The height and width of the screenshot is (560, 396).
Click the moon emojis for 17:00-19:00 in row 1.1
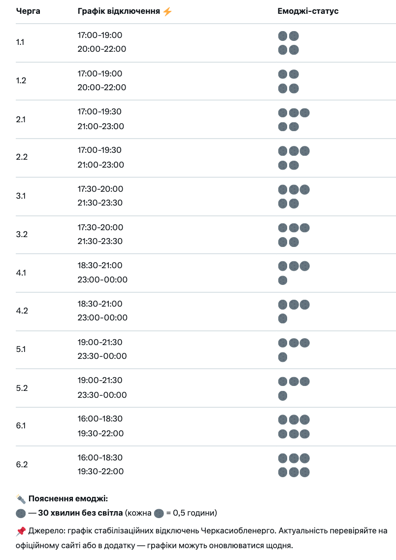[288, 36]
